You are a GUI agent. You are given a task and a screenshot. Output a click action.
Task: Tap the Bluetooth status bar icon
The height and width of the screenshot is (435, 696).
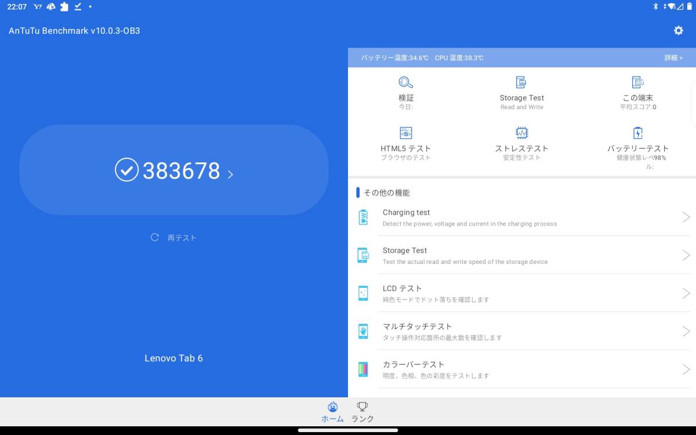pos(656,6)
